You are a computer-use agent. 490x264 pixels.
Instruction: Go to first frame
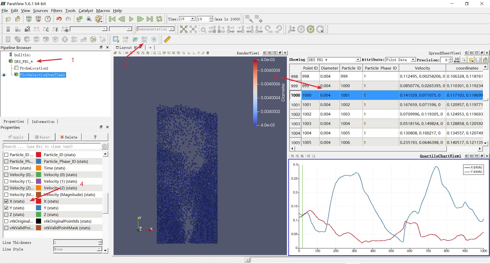click(112, 19)
